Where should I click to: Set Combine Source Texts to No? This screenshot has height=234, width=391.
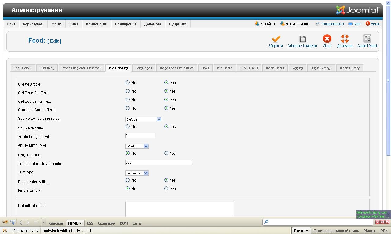(127, 108)
